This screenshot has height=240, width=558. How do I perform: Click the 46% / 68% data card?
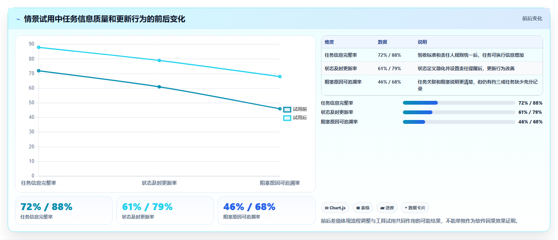tap(267, 210)
